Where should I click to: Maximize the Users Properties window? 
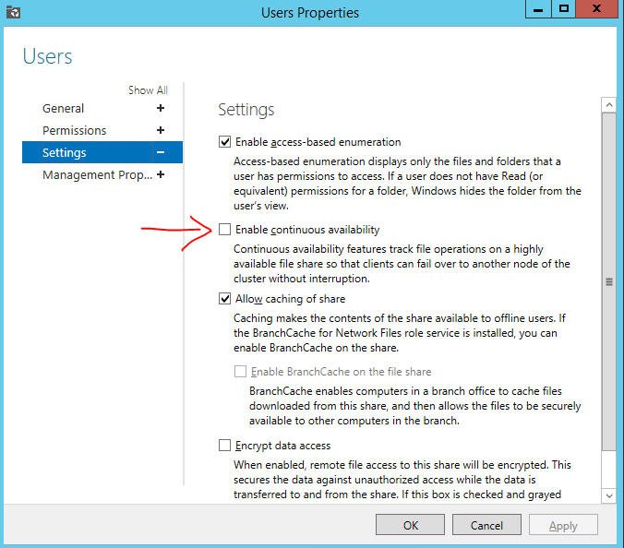coord(563,9)
